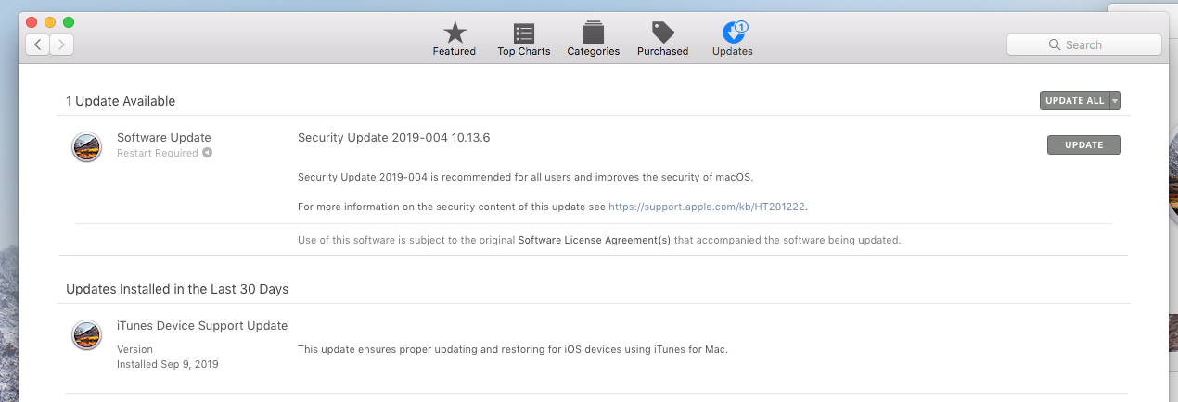The height and width of the screenshot is (402, 1178).
Task: Click the Restart Required info arrow
Action: pos(208,153)
